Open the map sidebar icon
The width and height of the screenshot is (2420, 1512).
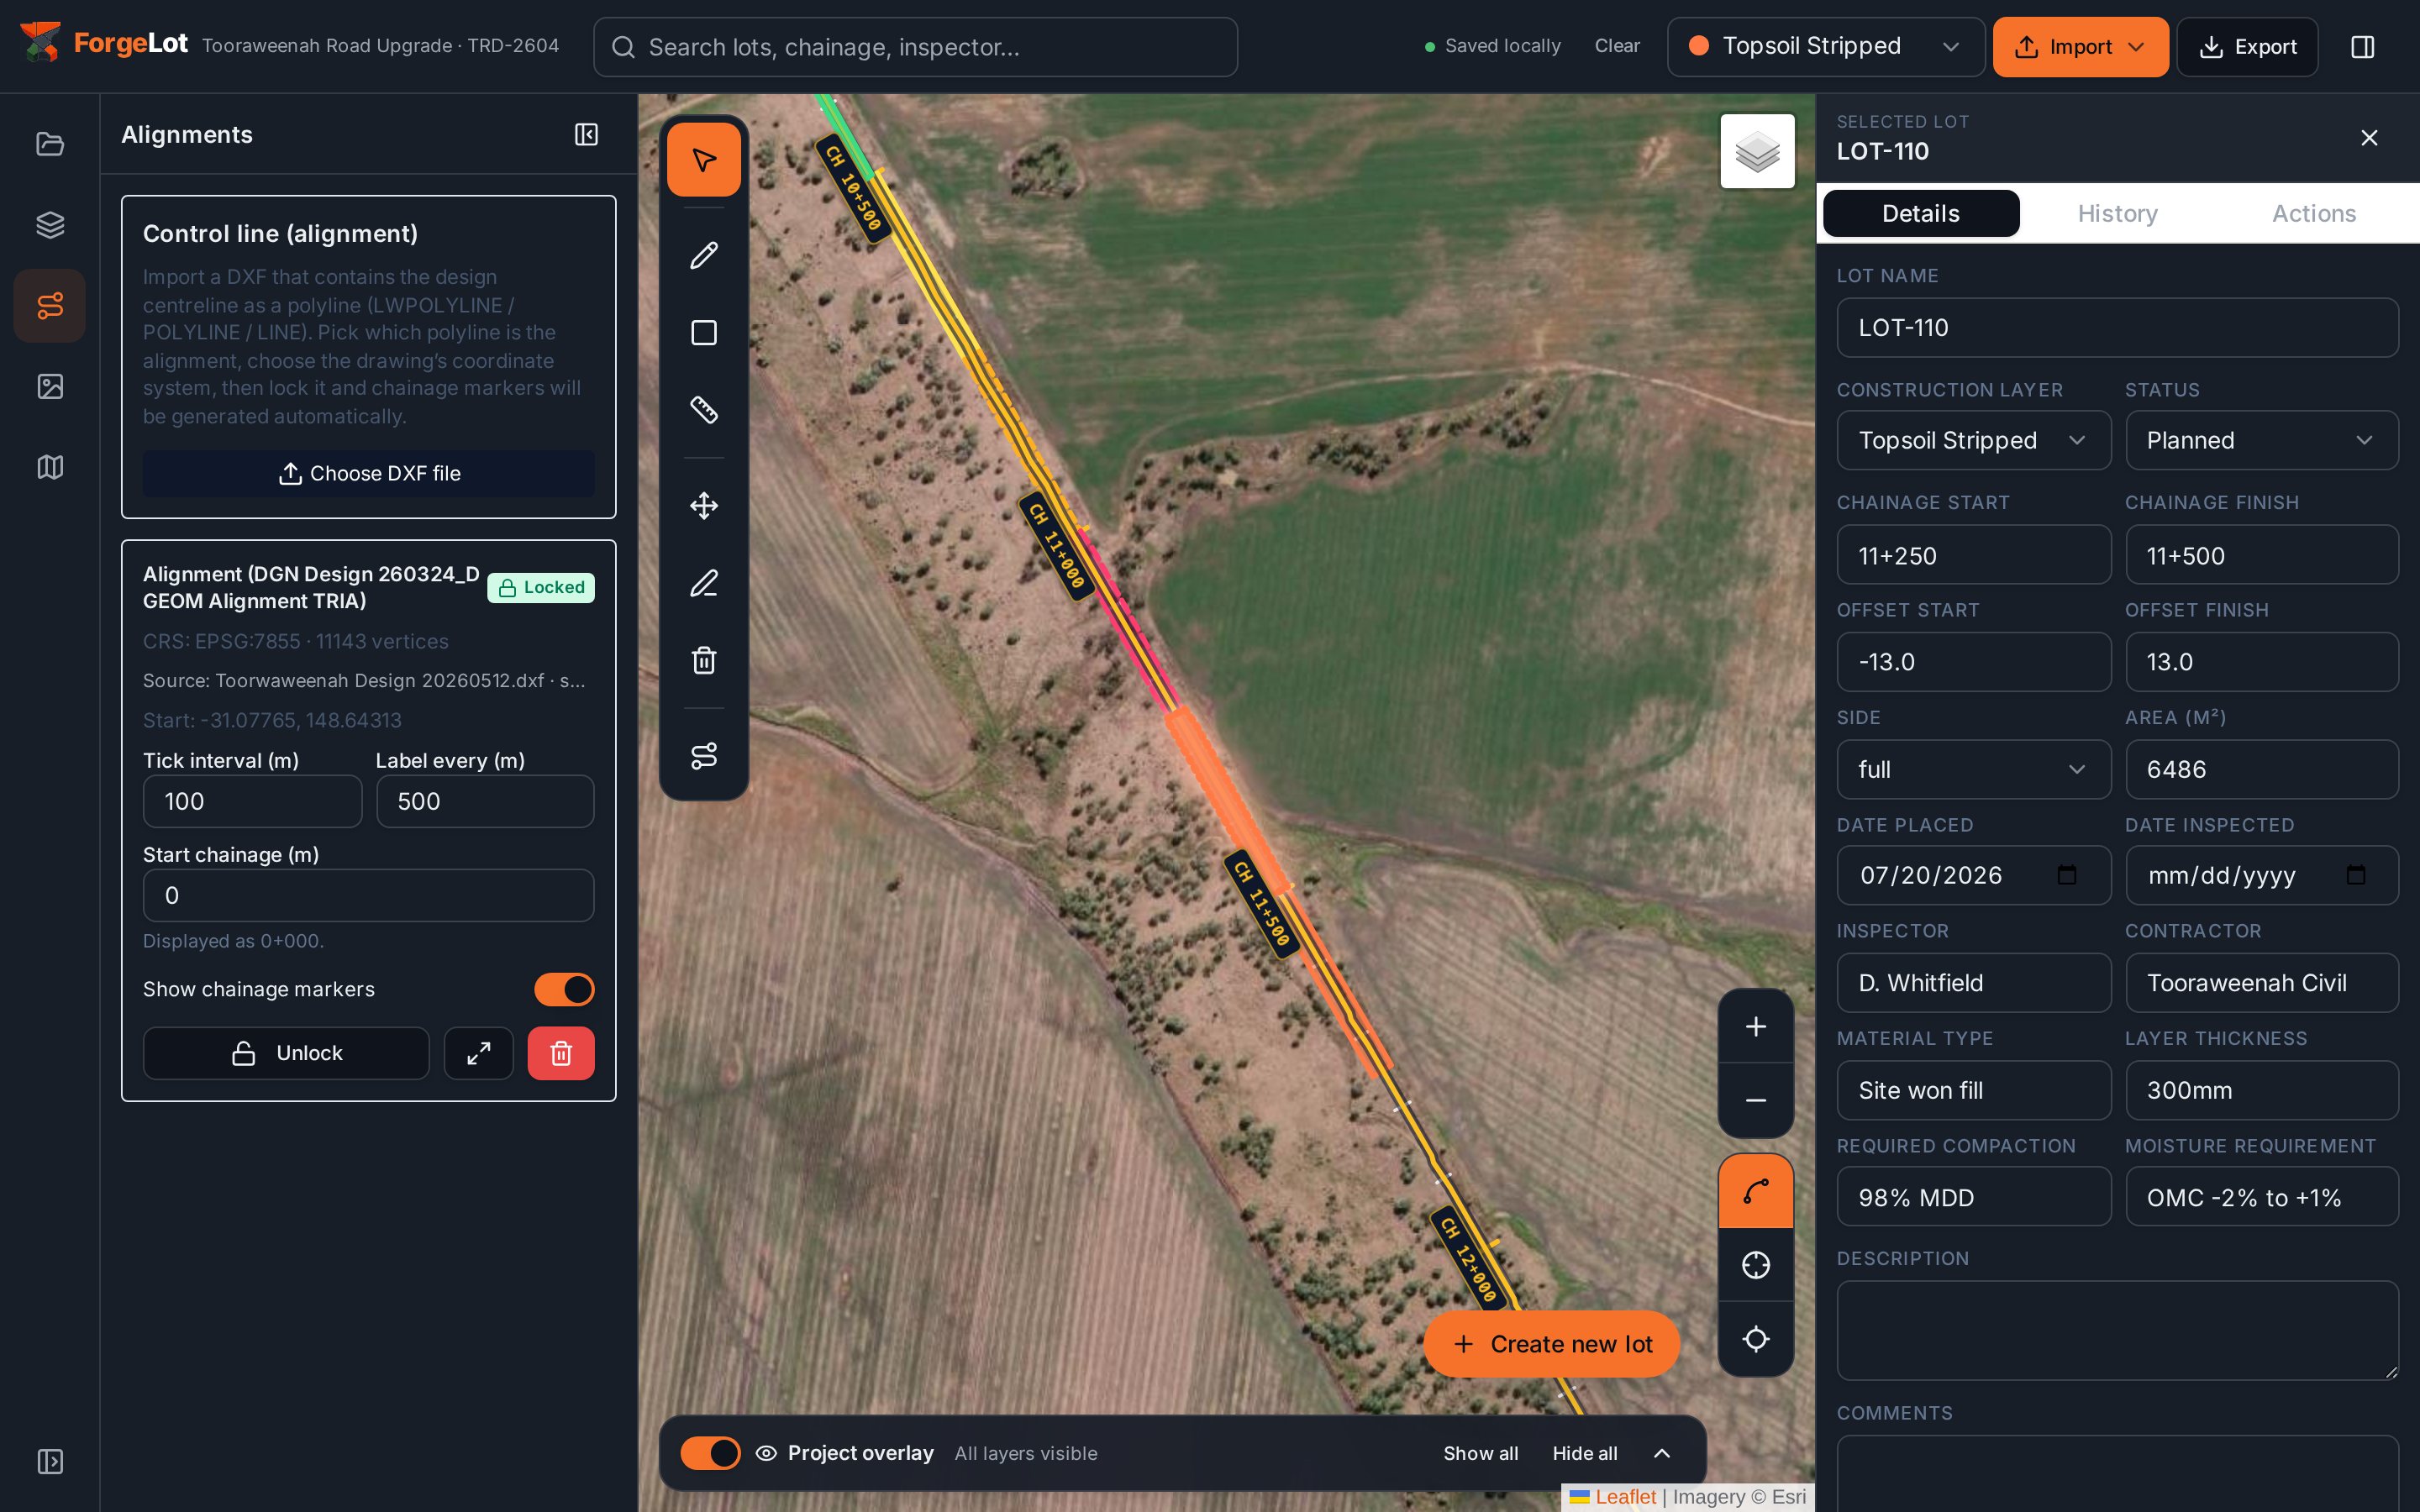(x=50, y=467)
